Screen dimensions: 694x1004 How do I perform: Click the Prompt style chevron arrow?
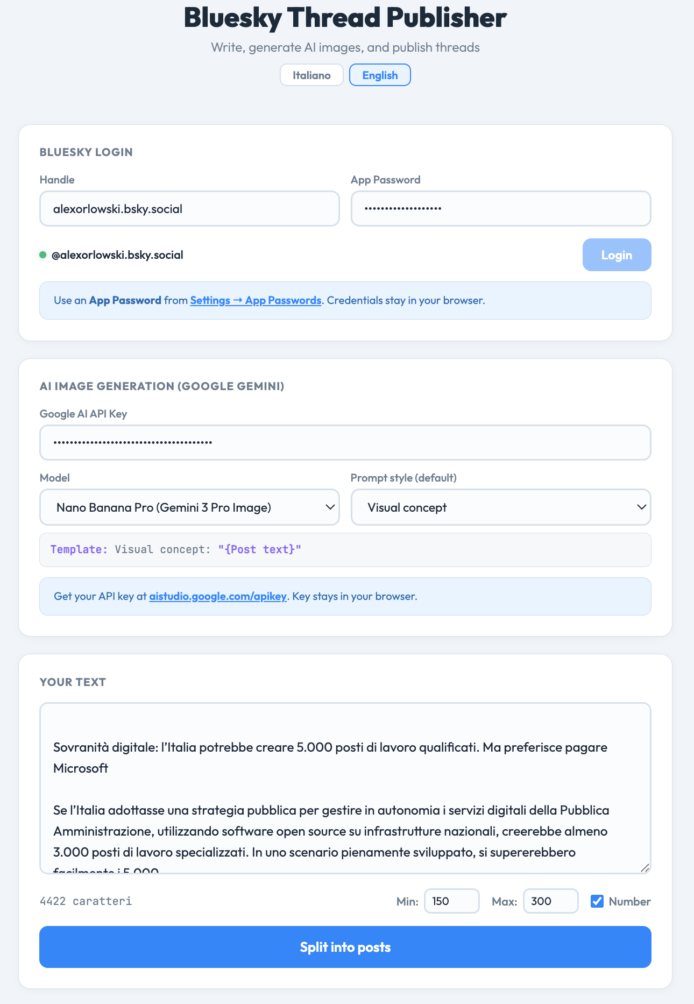(x=641, y=507)
